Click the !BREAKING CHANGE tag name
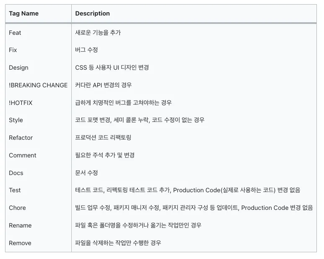Viewport: 324px width, 259px height. click(x=38, y=85)
